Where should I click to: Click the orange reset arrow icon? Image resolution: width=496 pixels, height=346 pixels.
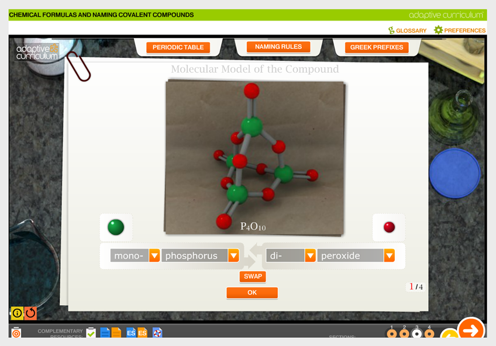30,313
